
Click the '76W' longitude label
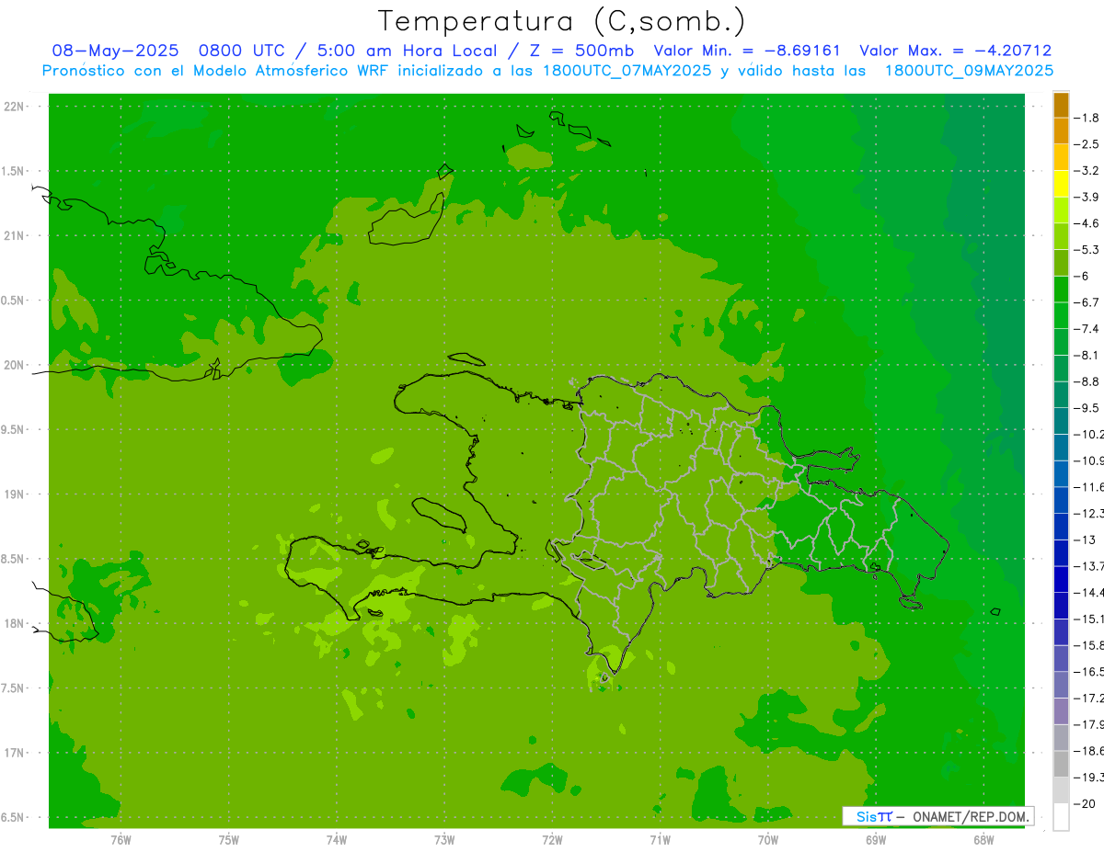(121, 840)
